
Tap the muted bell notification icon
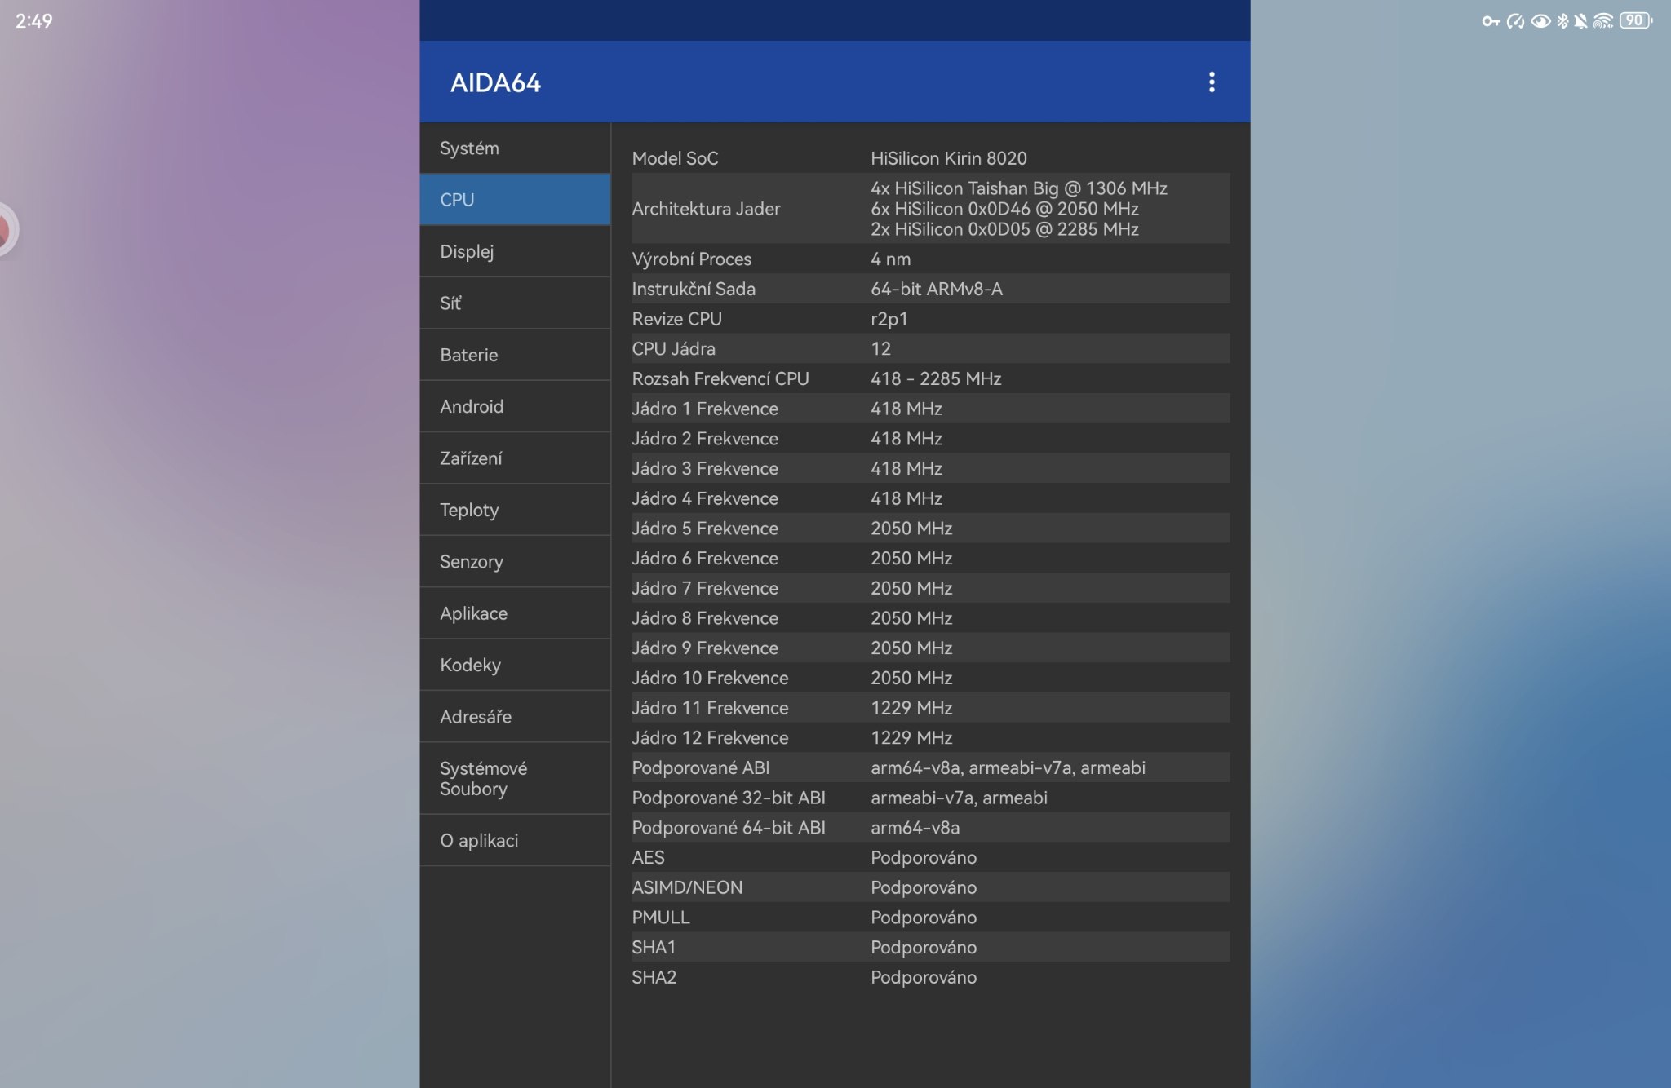point(1581,21)
